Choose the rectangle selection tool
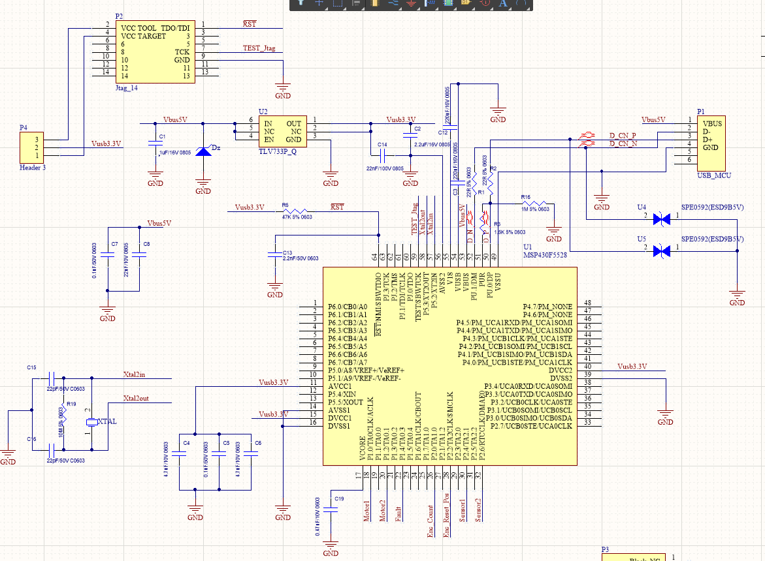 pos(338,3)
